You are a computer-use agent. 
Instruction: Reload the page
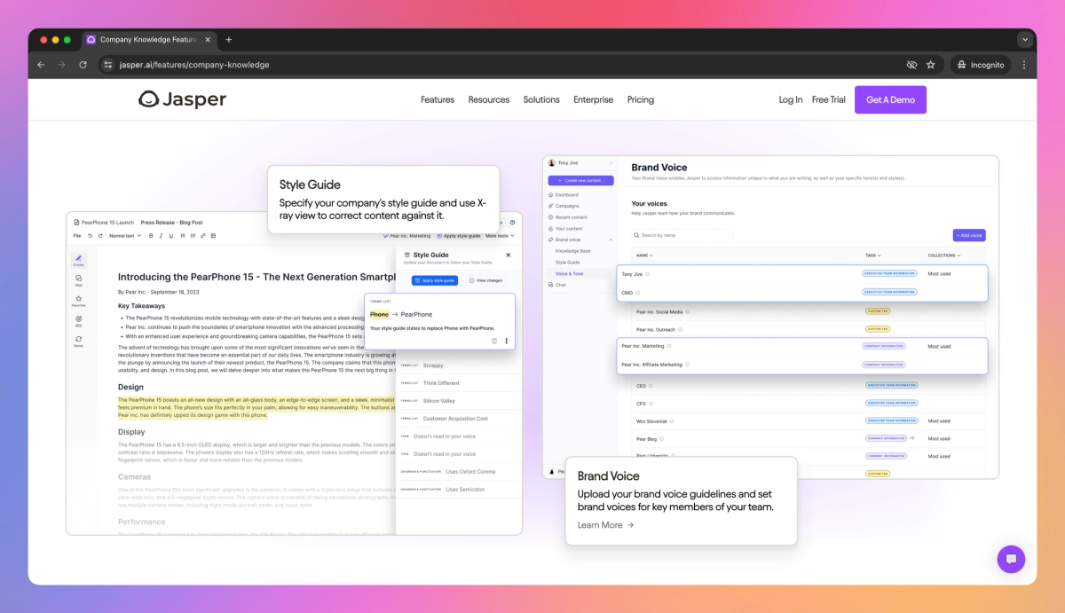(83, 65)
